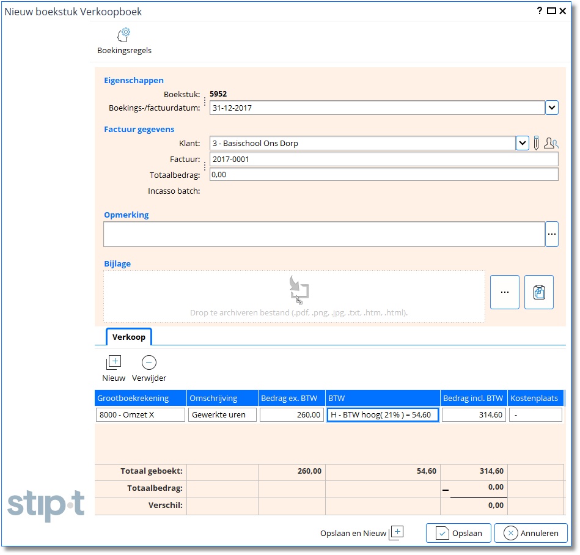Click the Opslaan button

(x=458, y=533)
